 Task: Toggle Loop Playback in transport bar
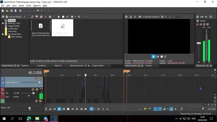pyautogui.click(x=51, y=109)
